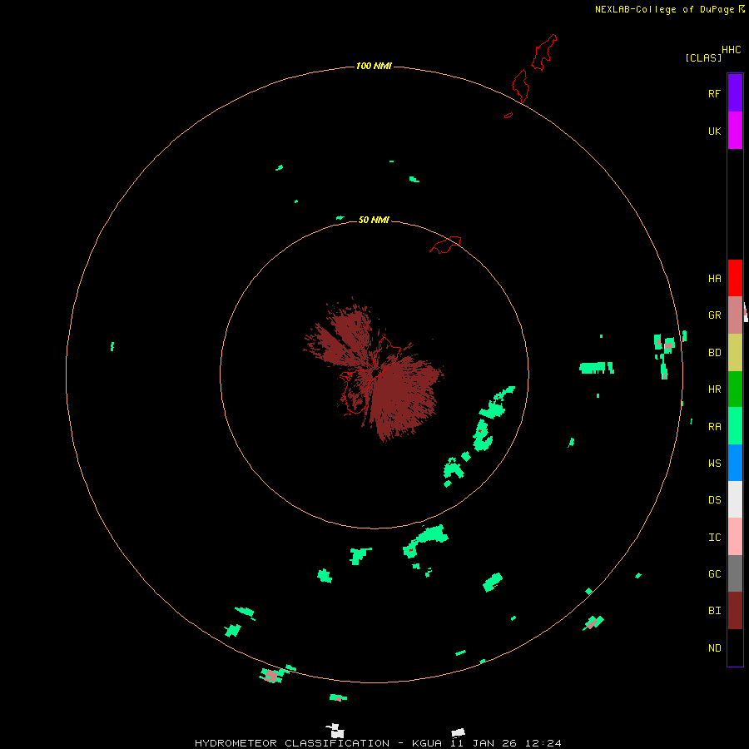Select the IC pink legend swatch
The image size is (749, 749).
pyautogui.click(x=735, y=537)
